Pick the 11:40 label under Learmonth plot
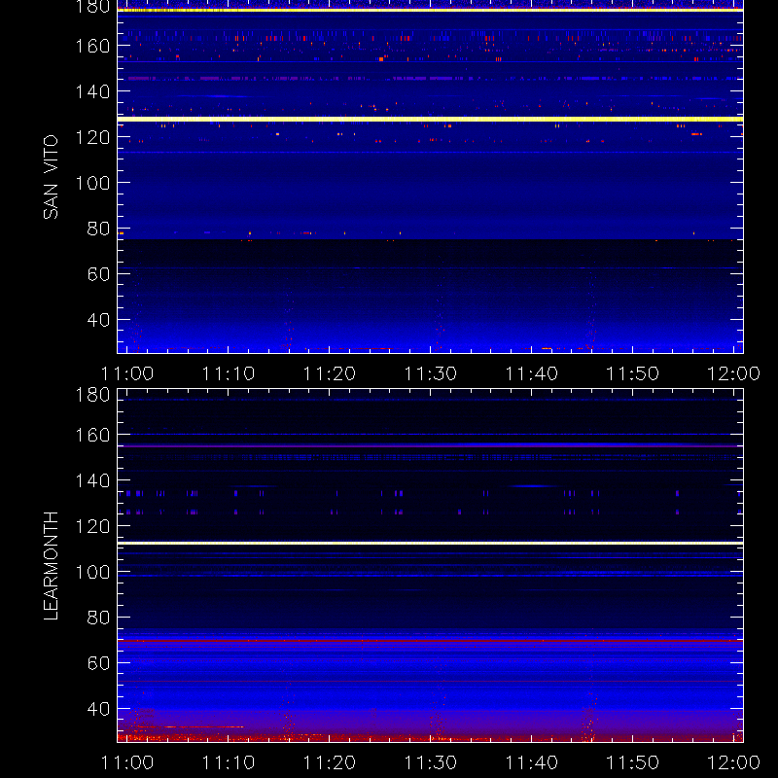This screenshot has width=778, height=778. click(x=532, y=762)
